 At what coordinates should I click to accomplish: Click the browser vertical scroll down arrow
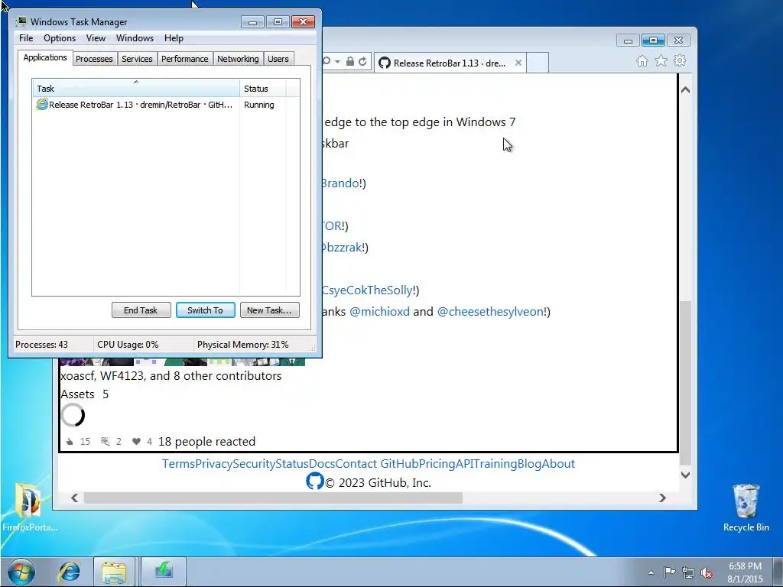click(x=686, y=475)
